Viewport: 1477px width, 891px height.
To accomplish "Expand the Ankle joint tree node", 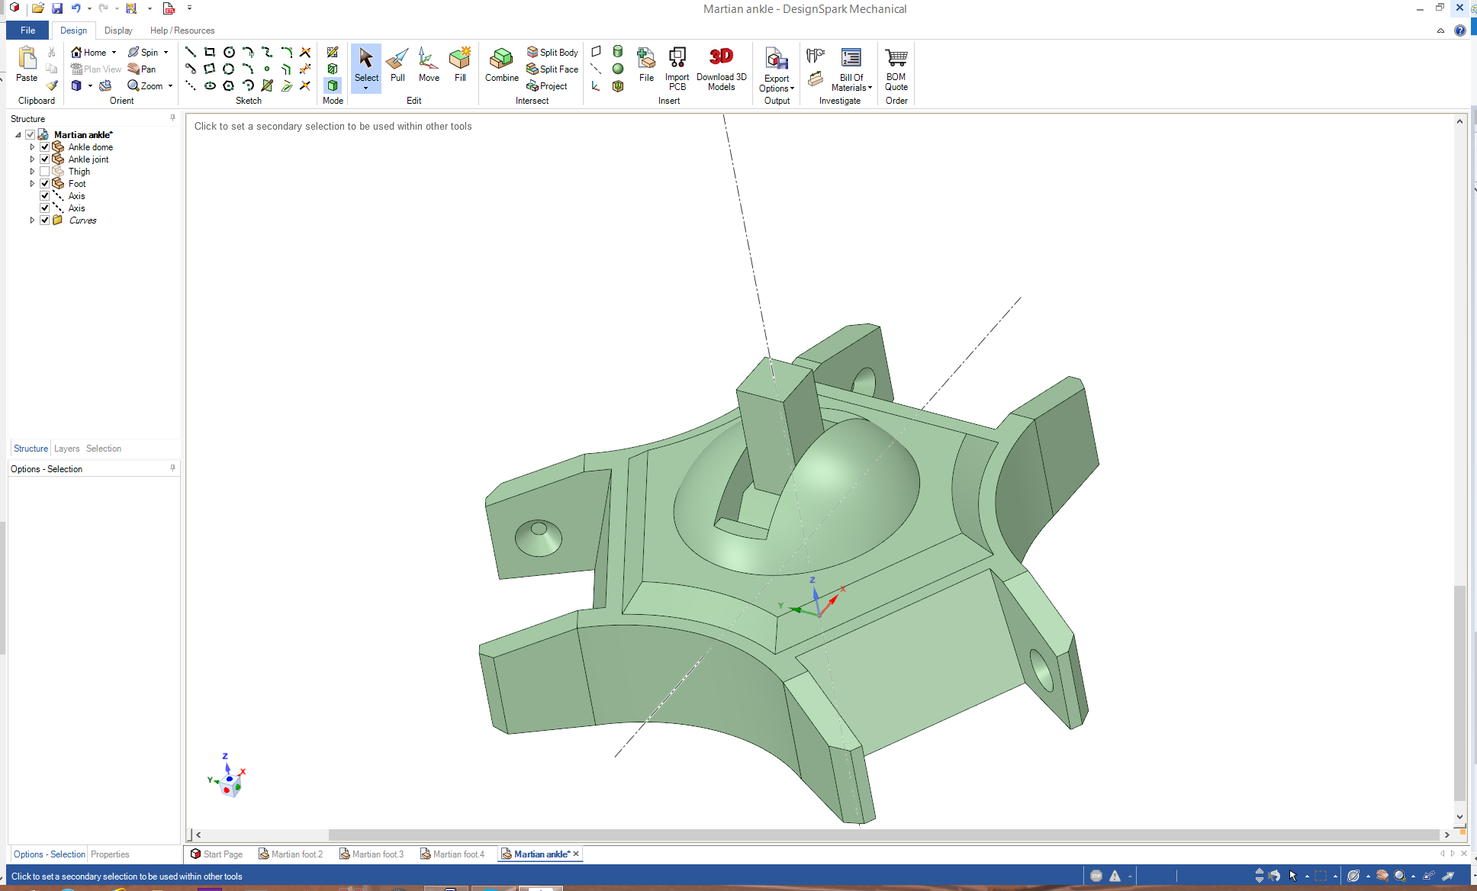I will (x=32, y=159).
